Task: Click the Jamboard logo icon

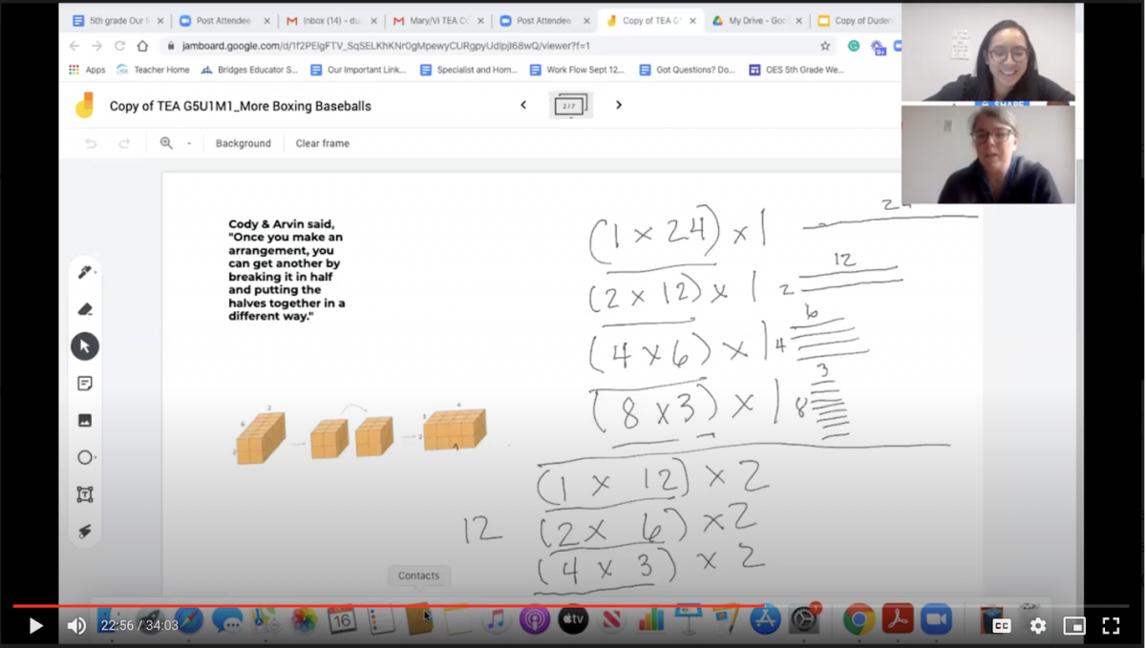Action: (x=84, y=105)
